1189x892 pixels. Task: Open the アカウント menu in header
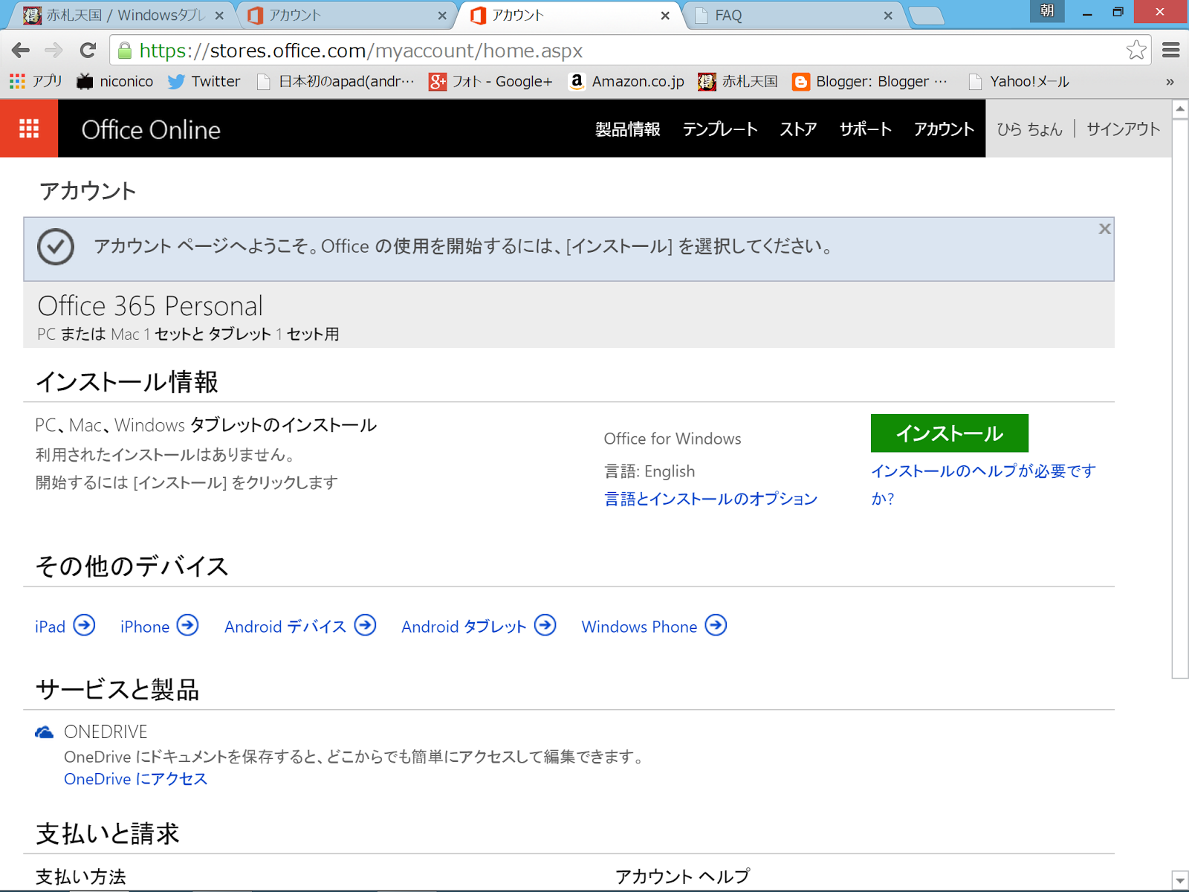pyautogui.click(x=944, y=129)
